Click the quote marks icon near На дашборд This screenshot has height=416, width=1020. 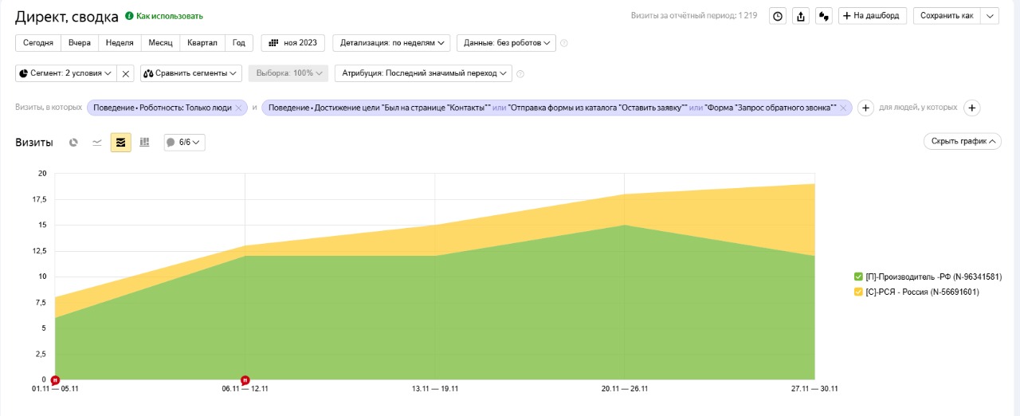(824, 16)
